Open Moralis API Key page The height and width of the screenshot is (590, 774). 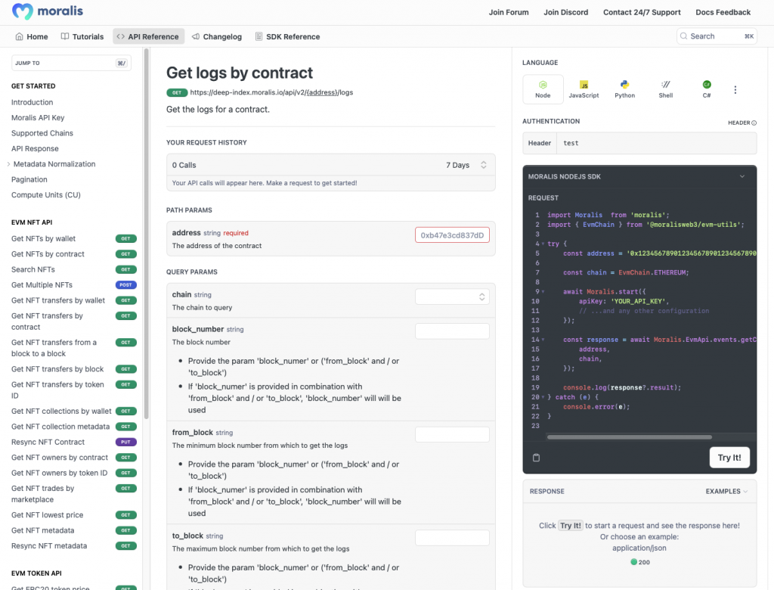pos(38,117)
